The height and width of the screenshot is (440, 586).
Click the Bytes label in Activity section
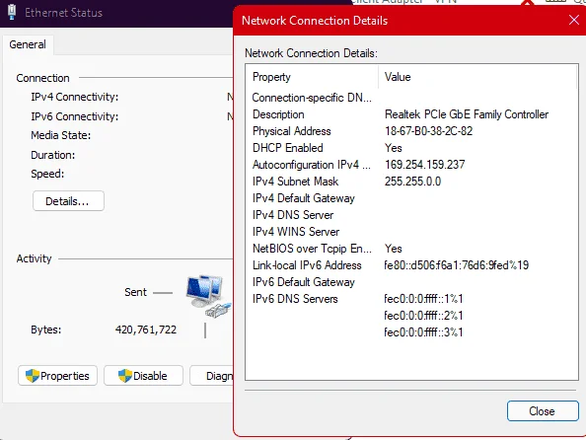click(46, 330)
